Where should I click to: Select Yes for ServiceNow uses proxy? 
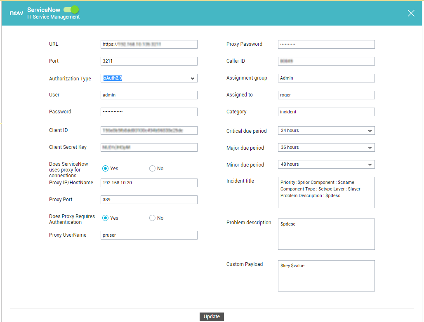[105, 169]
